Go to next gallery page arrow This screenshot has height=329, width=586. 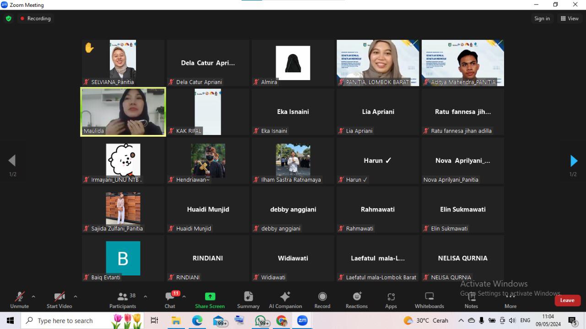pyautogui.click(x=574, y=161)
